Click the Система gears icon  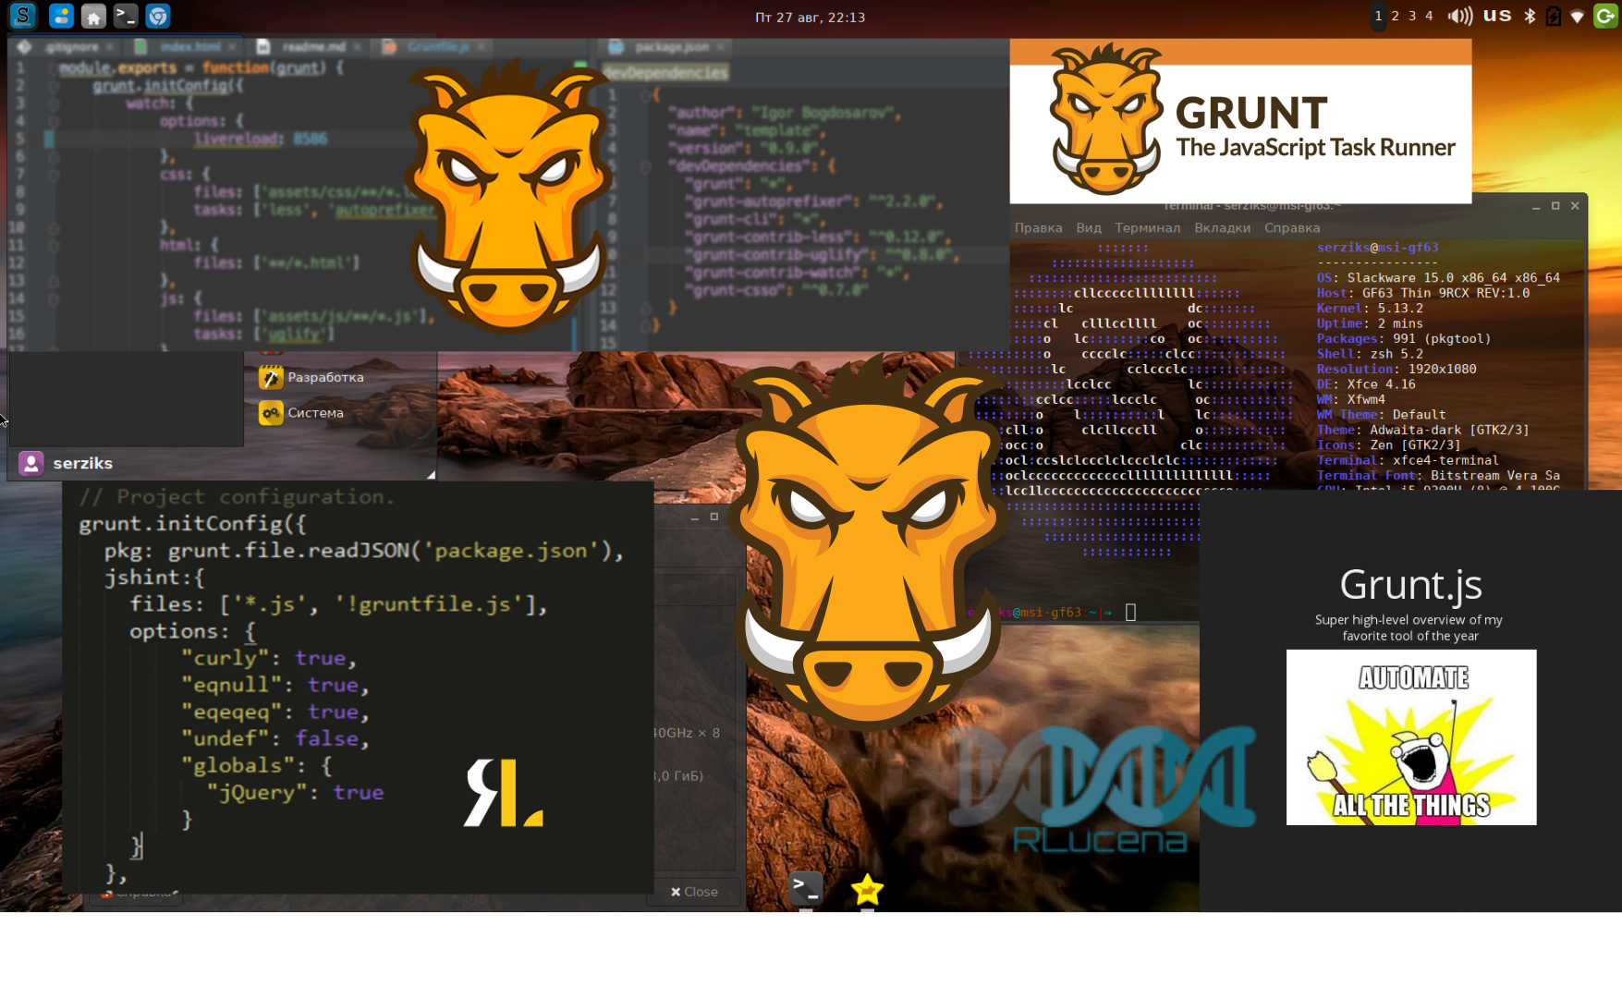pyautogui.click(x=271, y=413)
